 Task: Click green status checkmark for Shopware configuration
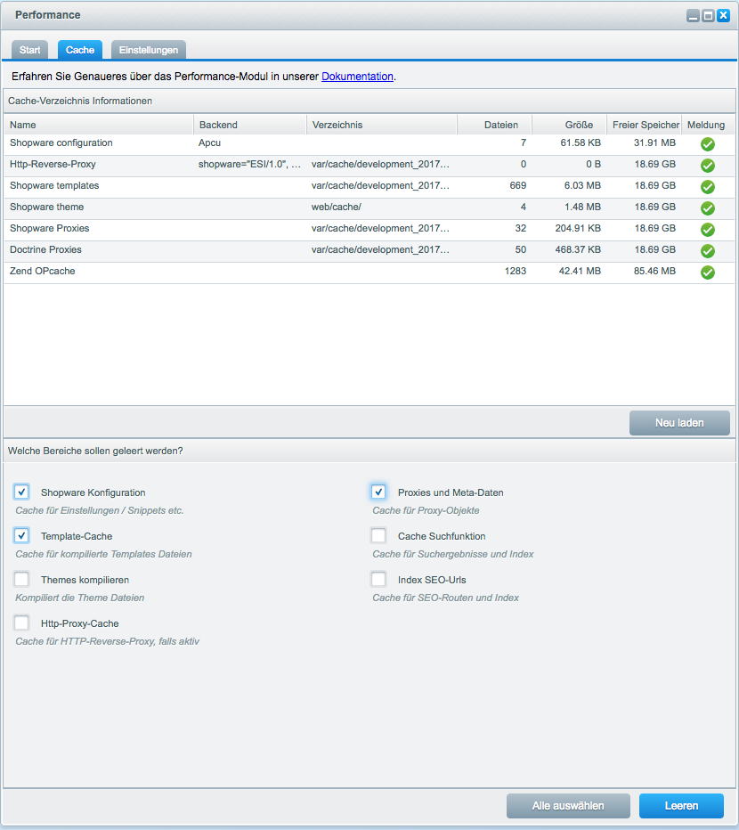tap(708, 144)
